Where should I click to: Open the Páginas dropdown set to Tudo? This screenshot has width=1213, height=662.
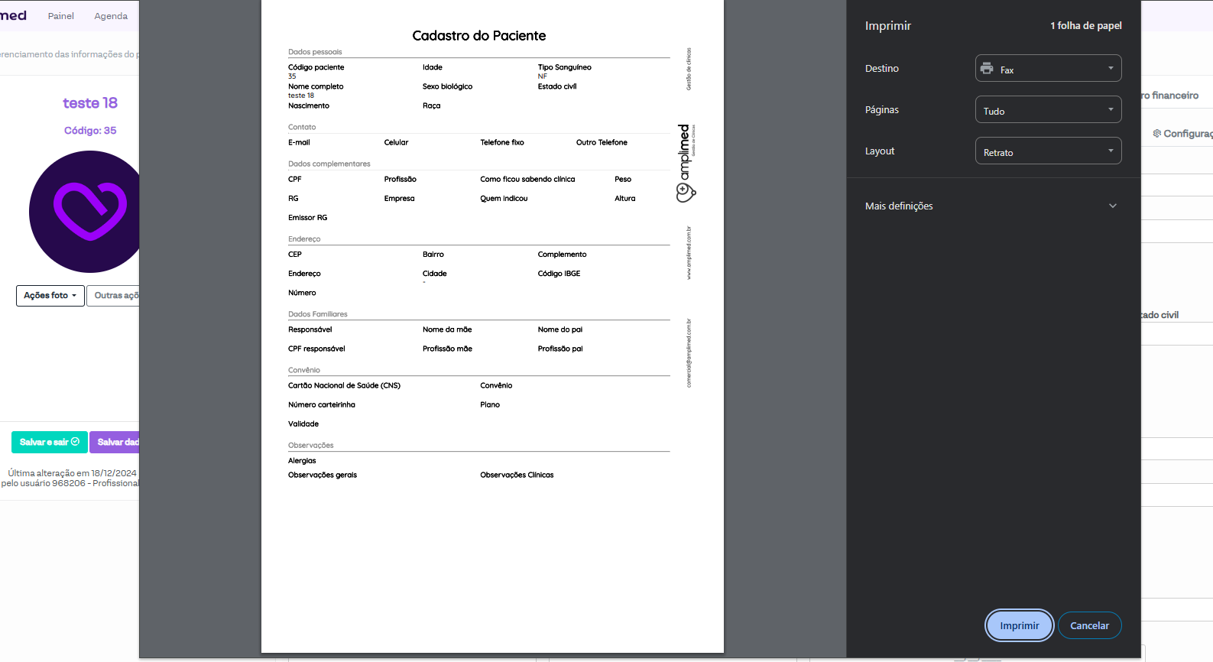pyautogui.click(x=1048, y=110)
